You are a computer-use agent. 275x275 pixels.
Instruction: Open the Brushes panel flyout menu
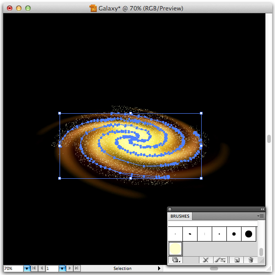[260, 216]
